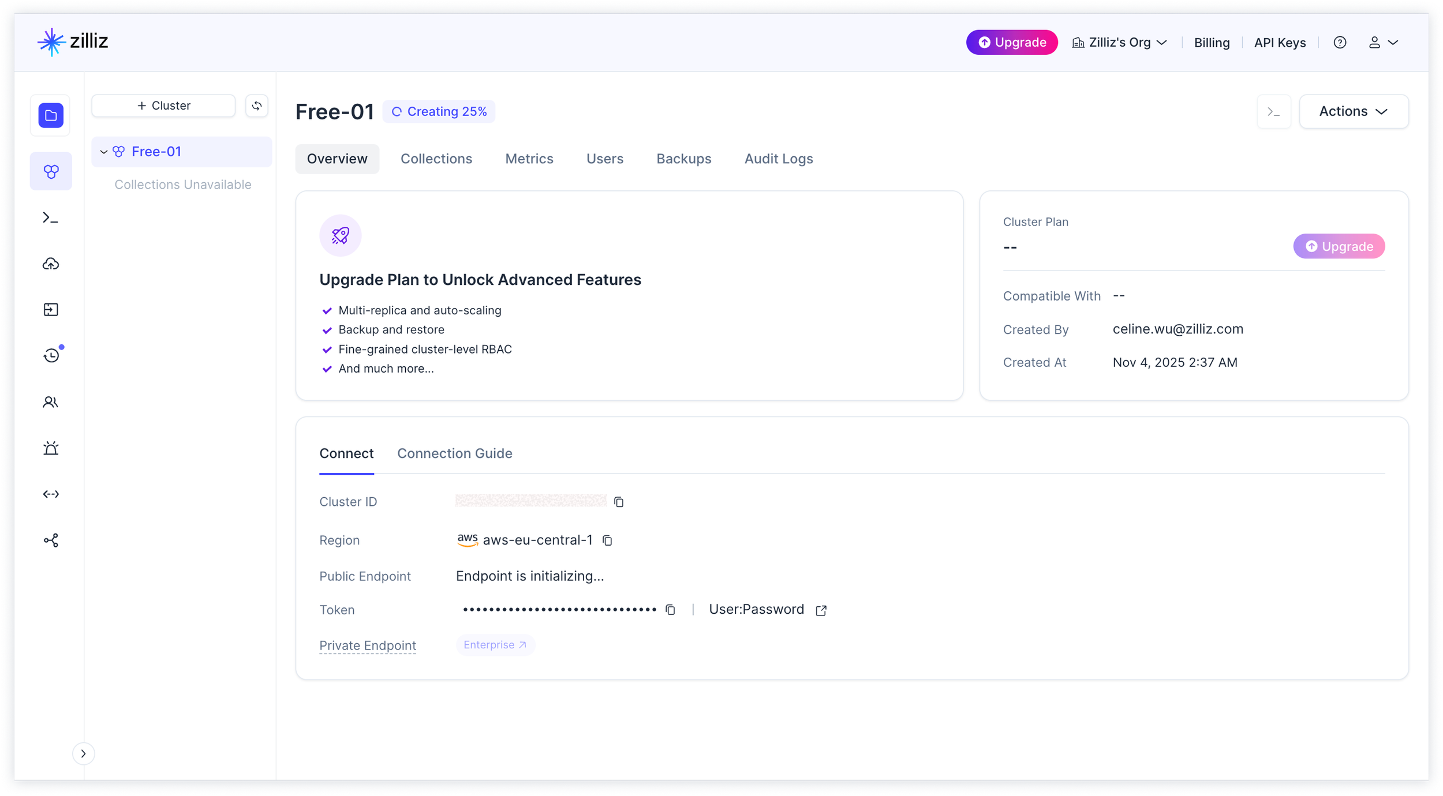Click the top bar Upgrade button
Viewport: 1443px width, 796px height.
pos(1012,43)
